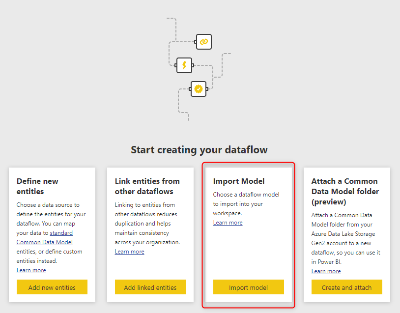Click the Create and attach button
Screen dimensions: 400x313
pos(347,287)
